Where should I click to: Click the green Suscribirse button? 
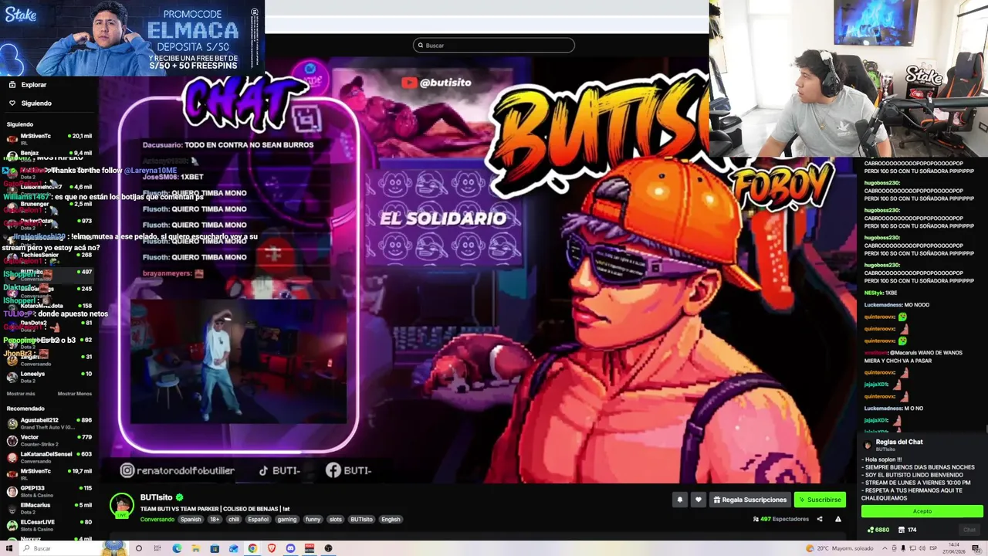[x=820, y=500]
